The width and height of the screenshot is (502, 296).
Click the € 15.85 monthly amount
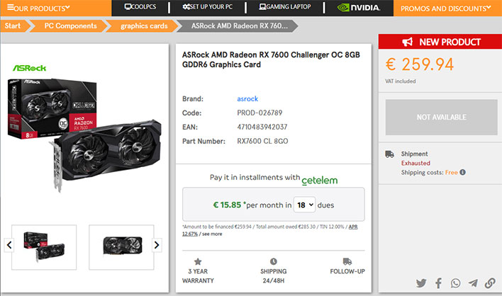point(227,205)
